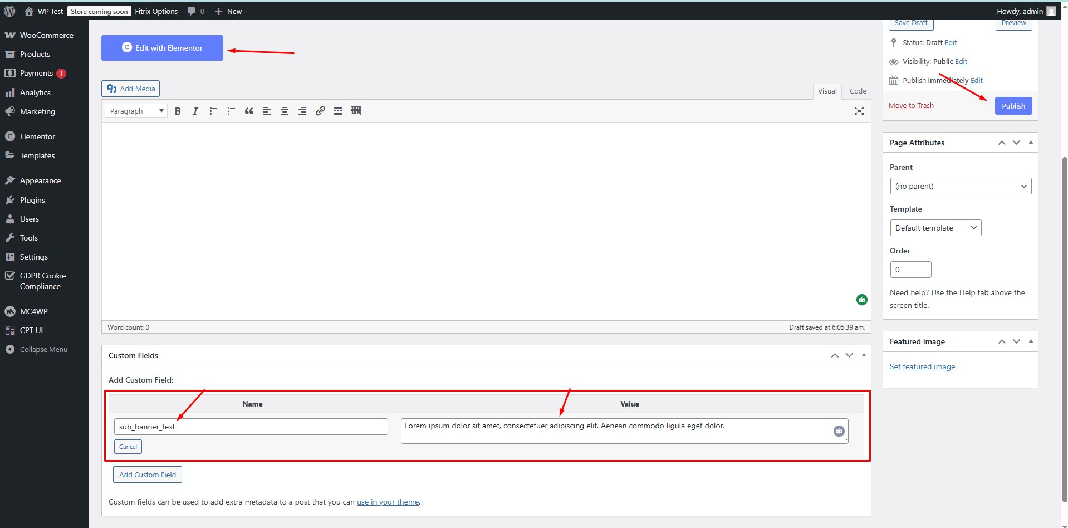This screenshot has width=1068, height=528.
Task: Open the Default template dropdown
Action: [x=935, y=228]
